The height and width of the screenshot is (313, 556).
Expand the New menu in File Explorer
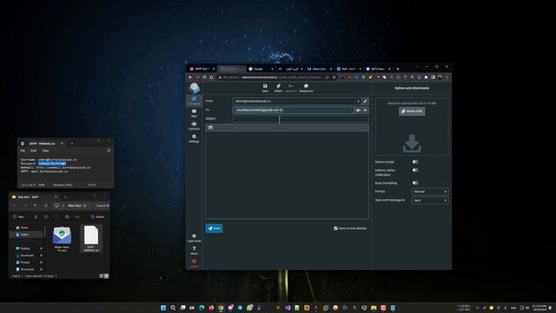[20, 216]
